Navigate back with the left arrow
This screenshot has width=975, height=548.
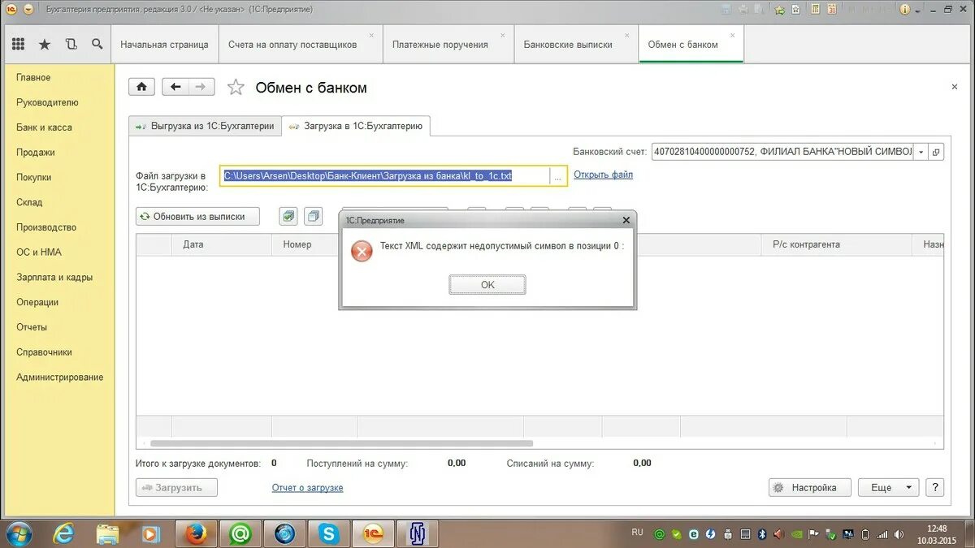(x=175, y=87)
